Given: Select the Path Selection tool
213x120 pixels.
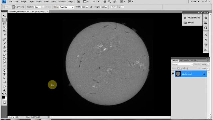Looking at the screenshot, I should click(4, 78).
